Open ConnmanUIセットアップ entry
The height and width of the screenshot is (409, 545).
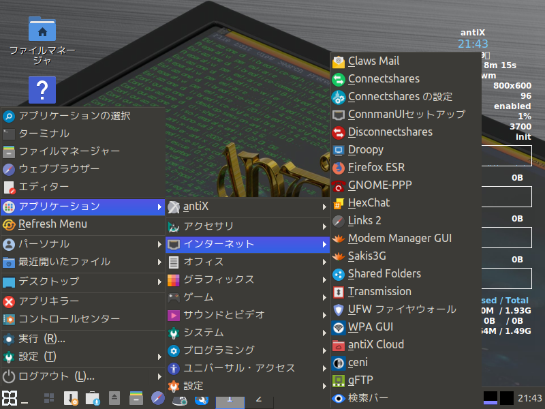(x=405, y=115)
